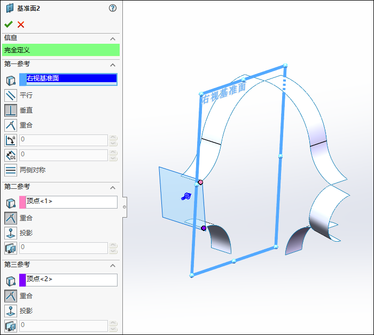Viewport: 374px width, 335px height.
Task: Toggle 重合 coincident in third reference
Action: pyautogui.click(x=11, y=296)
